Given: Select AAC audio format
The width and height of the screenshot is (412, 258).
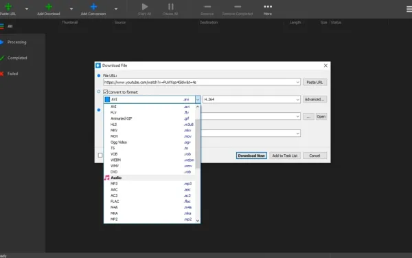Looking at the screenshot, I should tap(150, 190).
